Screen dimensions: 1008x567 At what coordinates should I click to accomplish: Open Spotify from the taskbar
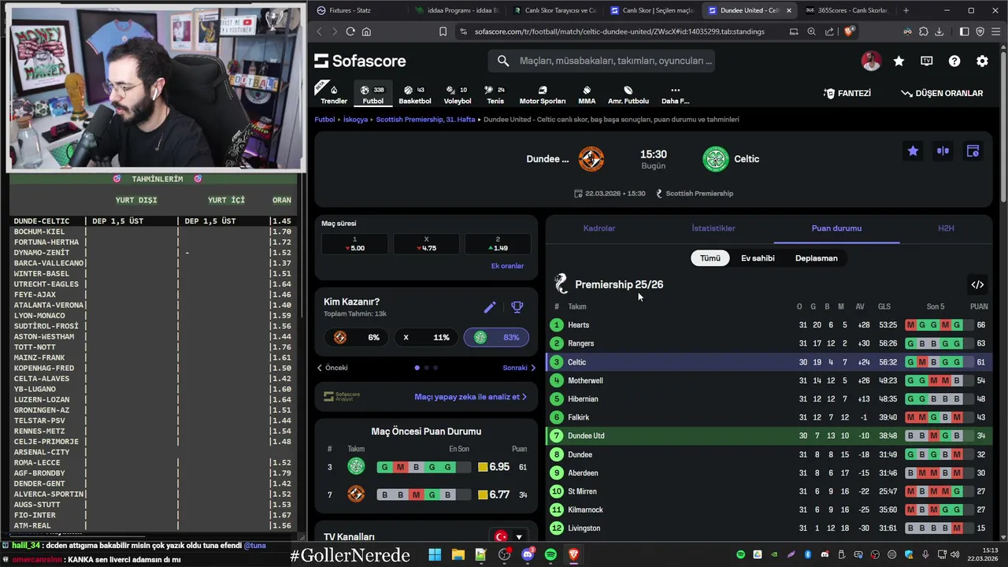550,554
